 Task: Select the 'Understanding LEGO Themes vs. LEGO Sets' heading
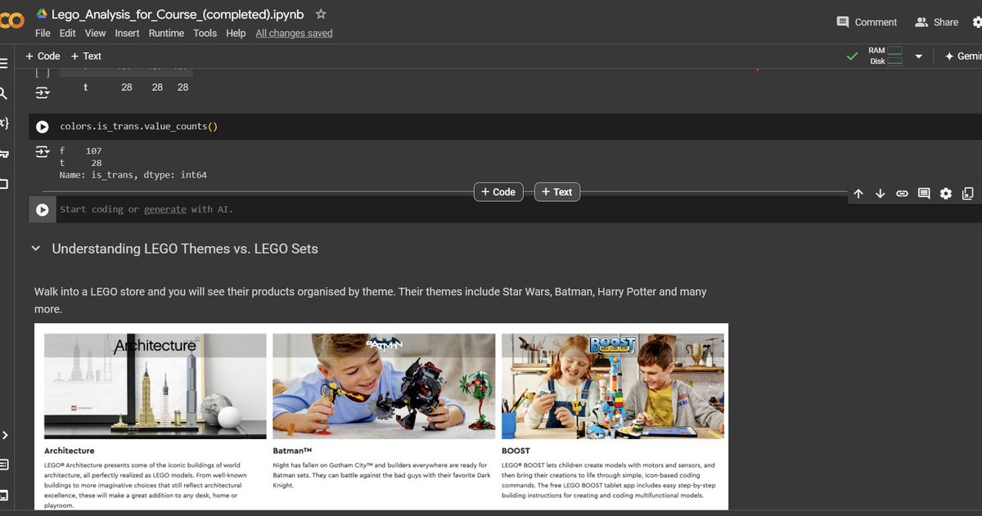coord(185,249)
